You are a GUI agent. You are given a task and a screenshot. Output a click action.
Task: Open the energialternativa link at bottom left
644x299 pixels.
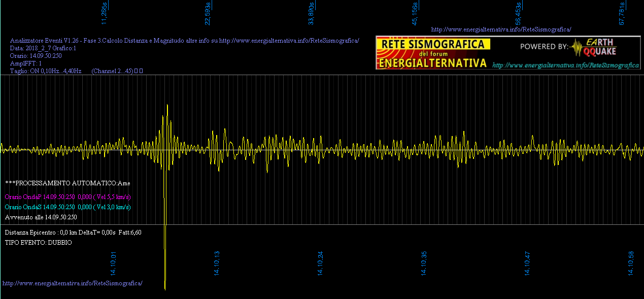[x=73, y=283]
